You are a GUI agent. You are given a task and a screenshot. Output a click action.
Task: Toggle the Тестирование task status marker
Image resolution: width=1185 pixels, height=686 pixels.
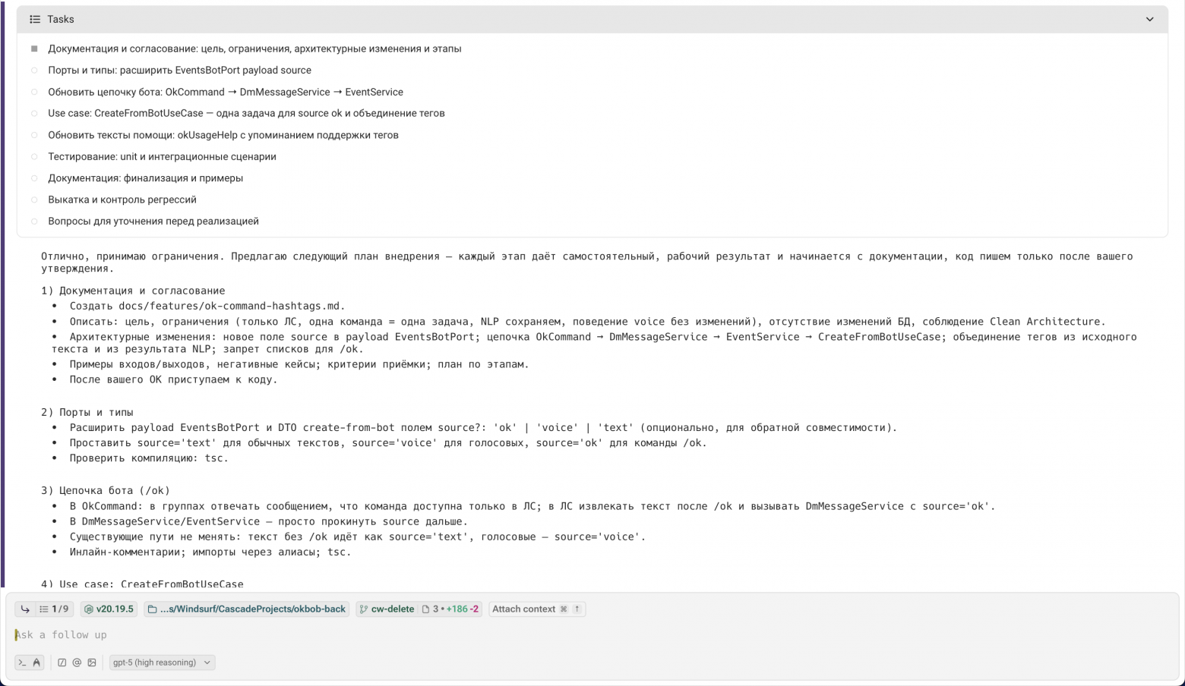pyautogui.click(x=34, y=157)
